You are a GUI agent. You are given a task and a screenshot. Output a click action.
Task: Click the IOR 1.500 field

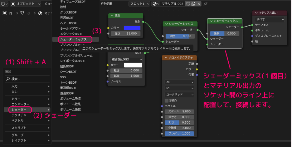coord(126,76)
